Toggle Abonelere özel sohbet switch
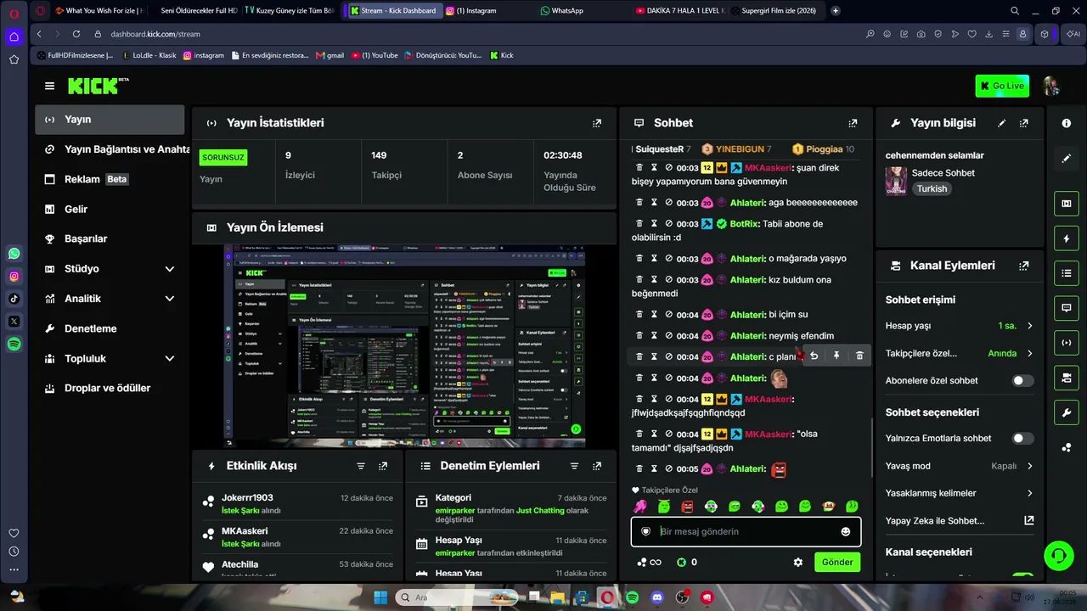This screenshot has height=611, width=1087. click(1022, 381)
